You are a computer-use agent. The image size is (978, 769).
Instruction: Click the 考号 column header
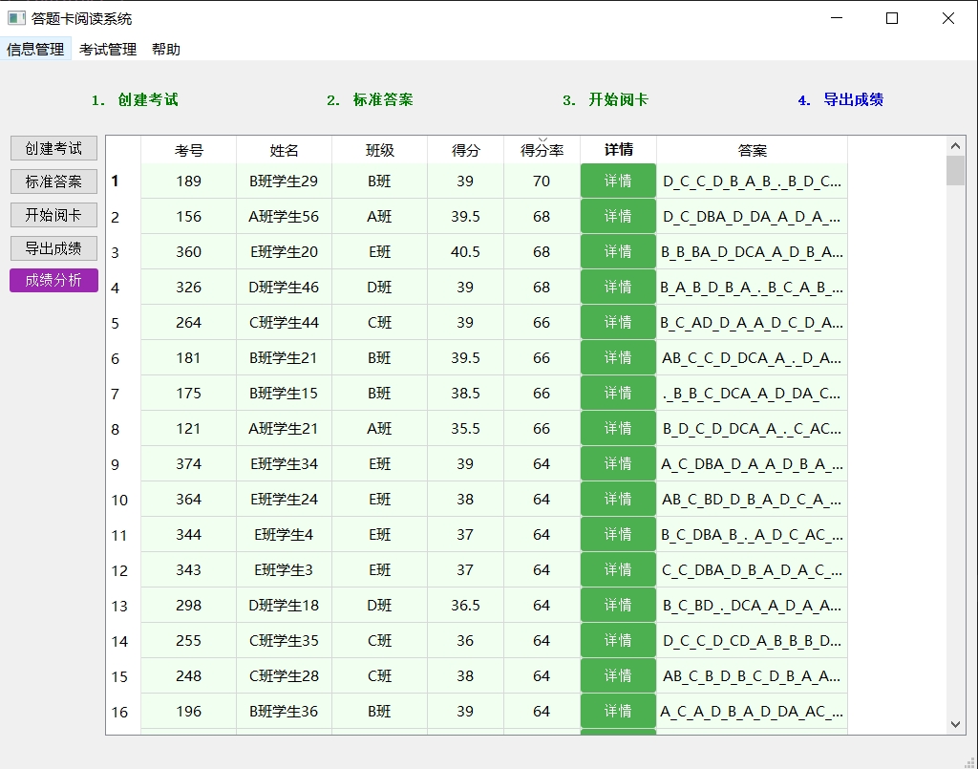click(188, 149)
